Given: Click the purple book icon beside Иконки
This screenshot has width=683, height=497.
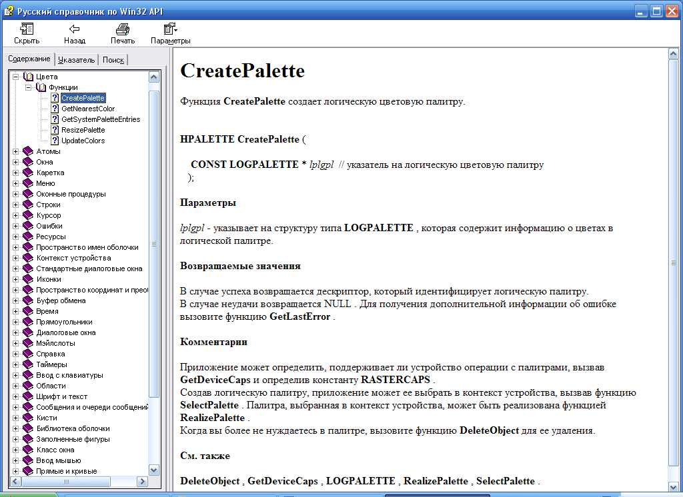Looking at the screenshot, I should [x=28, y=279].
